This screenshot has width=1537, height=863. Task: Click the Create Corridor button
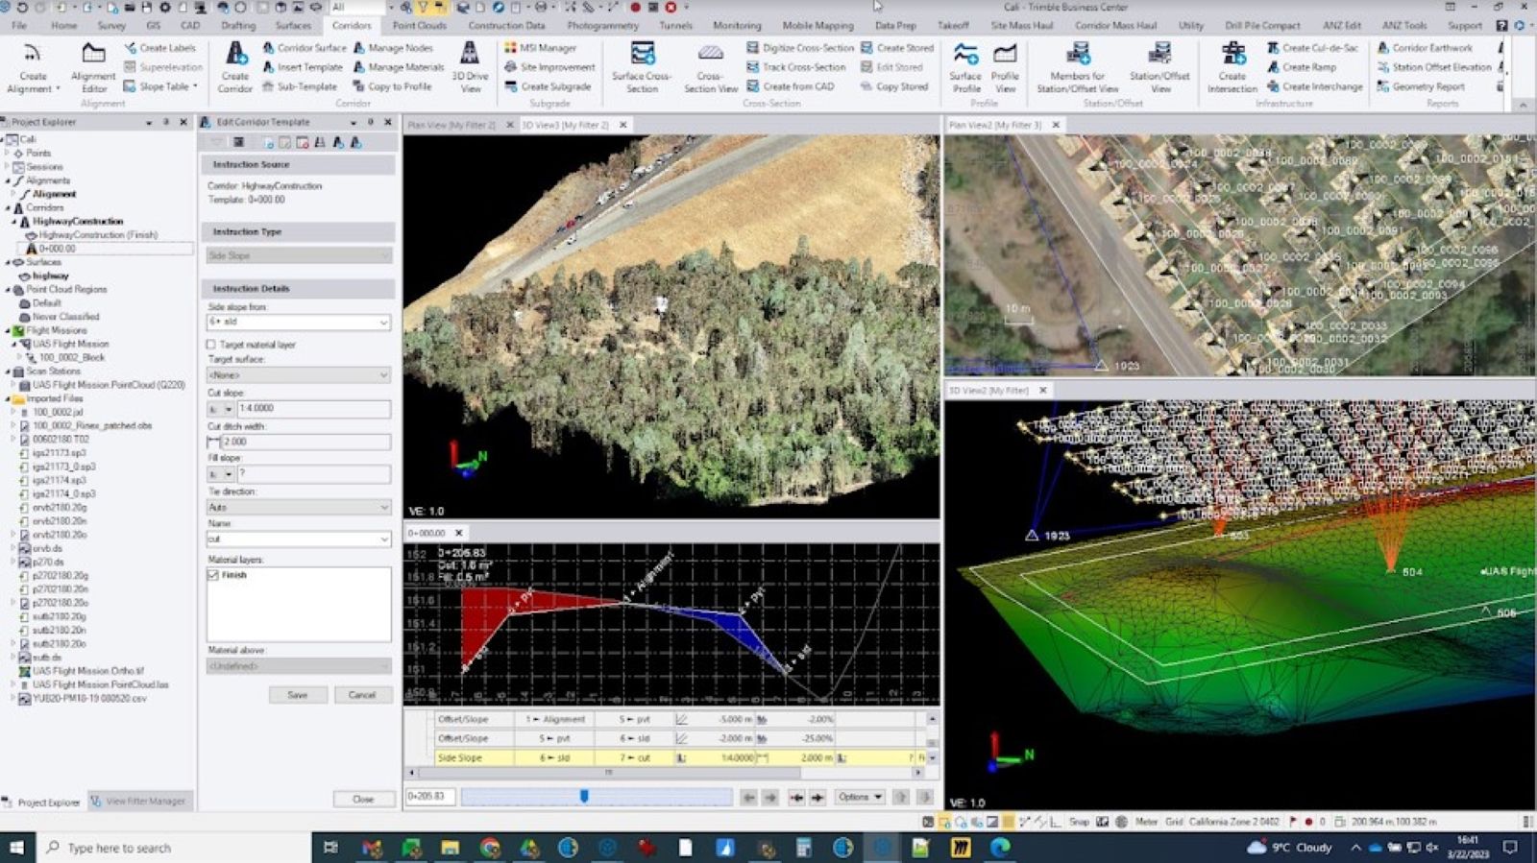234,67
